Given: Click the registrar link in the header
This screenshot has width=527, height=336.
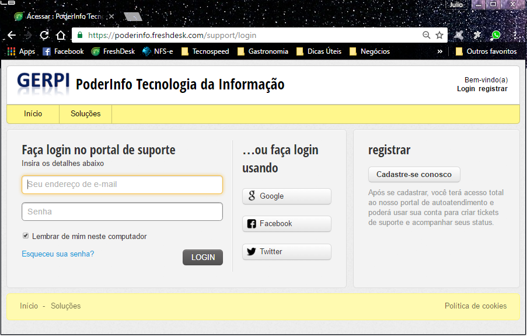Looking at the screenshot, I should 493,89.
